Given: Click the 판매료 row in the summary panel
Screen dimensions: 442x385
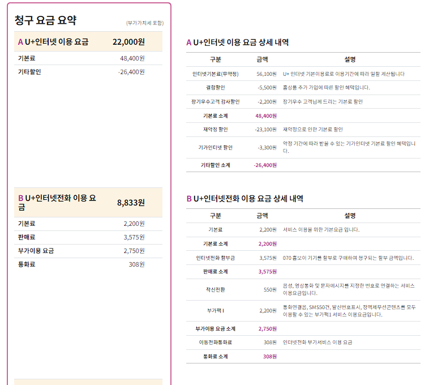Looking at the screenshot, I should [x=88, y=237].
